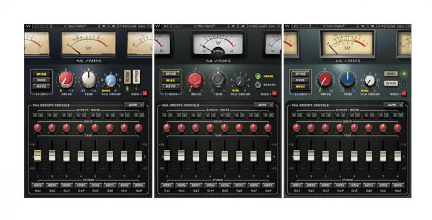432x220 pixels.
Task: Open preset name menu in Mike Master plugin
Action: coord(205,26)
